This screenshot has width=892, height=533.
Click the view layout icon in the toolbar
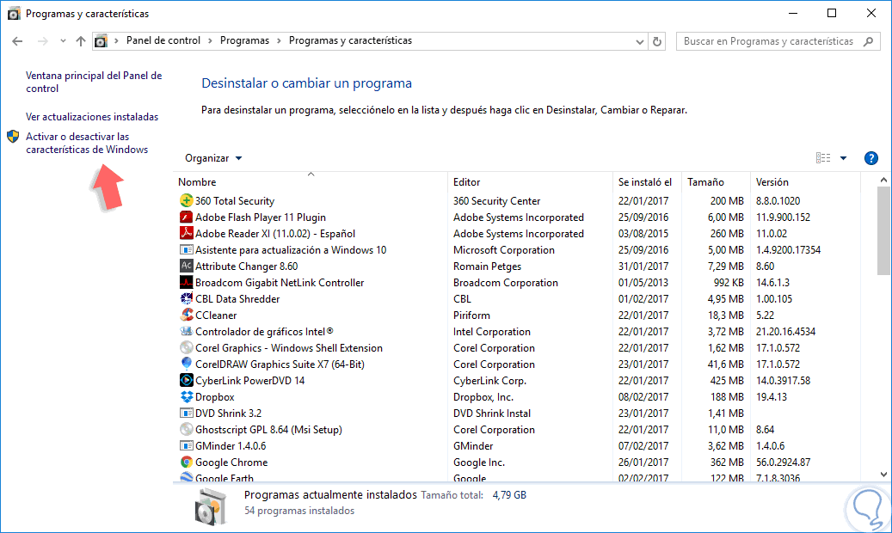tap(823, 158)
